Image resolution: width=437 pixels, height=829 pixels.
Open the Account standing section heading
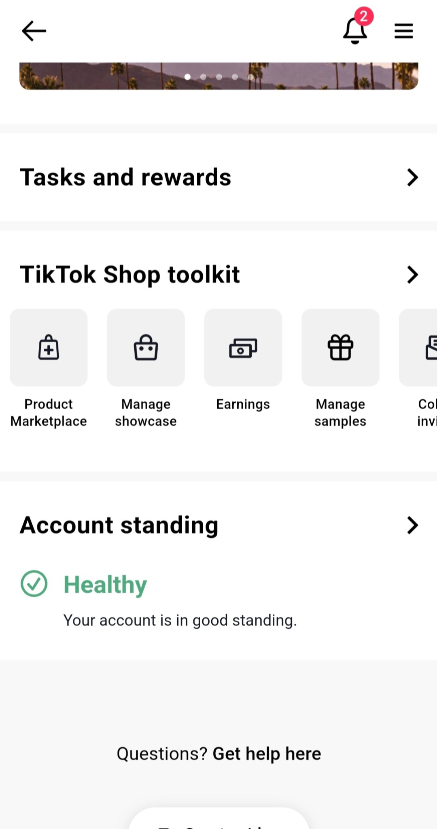click(x=119, y=525)
